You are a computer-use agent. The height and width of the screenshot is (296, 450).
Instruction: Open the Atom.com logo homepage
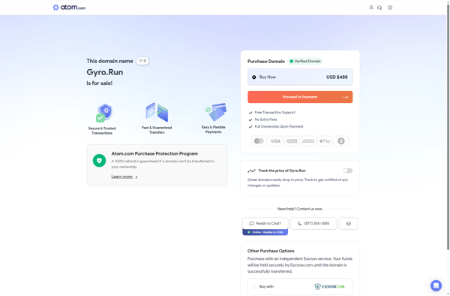click(x=69, y=8)
